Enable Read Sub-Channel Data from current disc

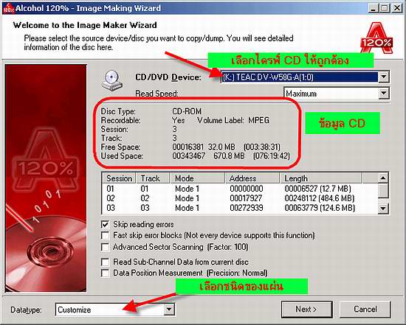coord(105,262)
